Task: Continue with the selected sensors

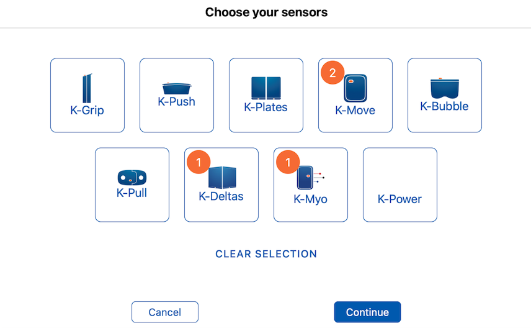Action: [x=367, y=312]
